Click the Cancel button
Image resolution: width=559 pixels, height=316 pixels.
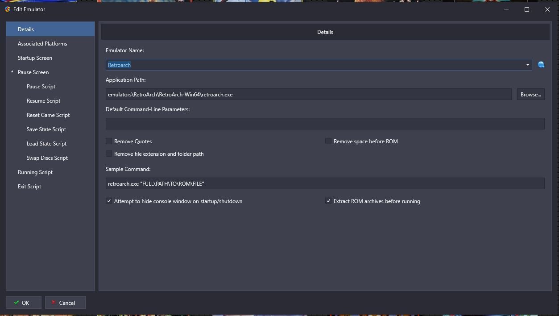point(65,303)
